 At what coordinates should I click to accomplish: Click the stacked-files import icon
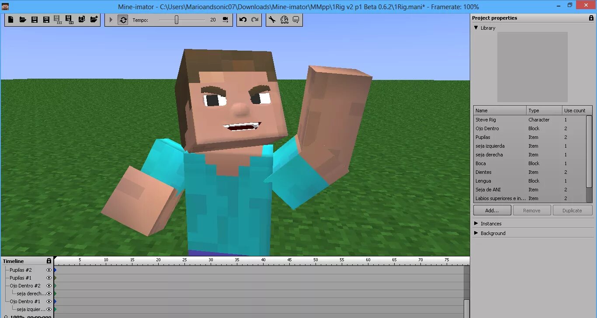click(82, 20)
